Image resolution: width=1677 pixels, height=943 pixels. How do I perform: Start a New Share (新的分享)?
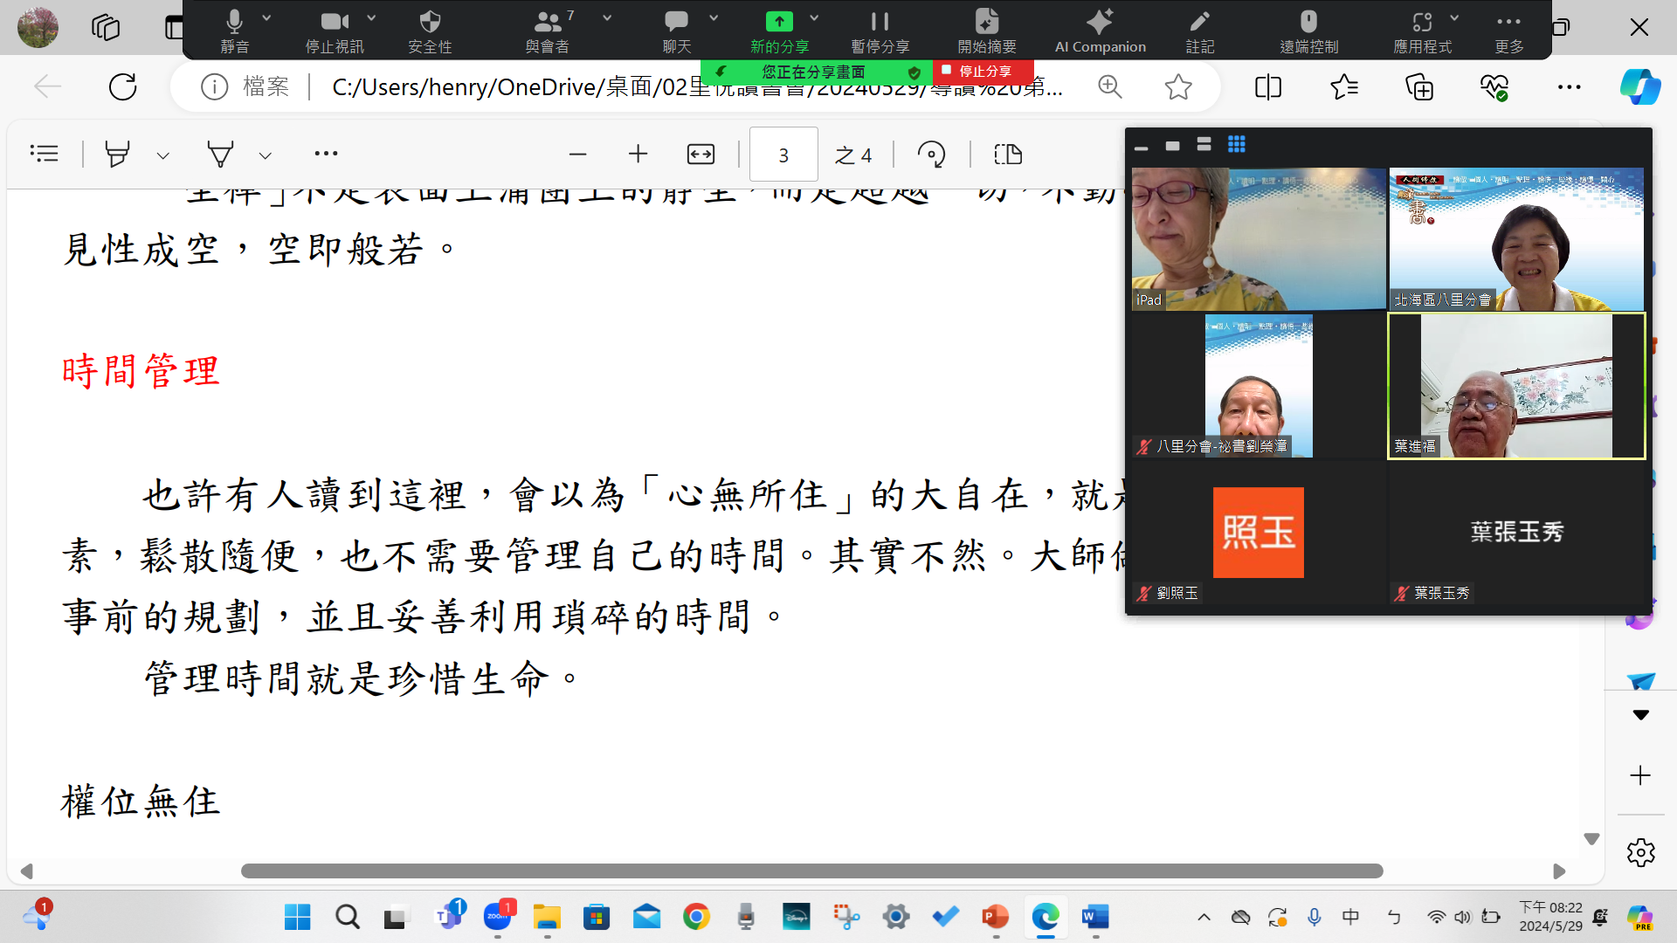click(779, 31)
